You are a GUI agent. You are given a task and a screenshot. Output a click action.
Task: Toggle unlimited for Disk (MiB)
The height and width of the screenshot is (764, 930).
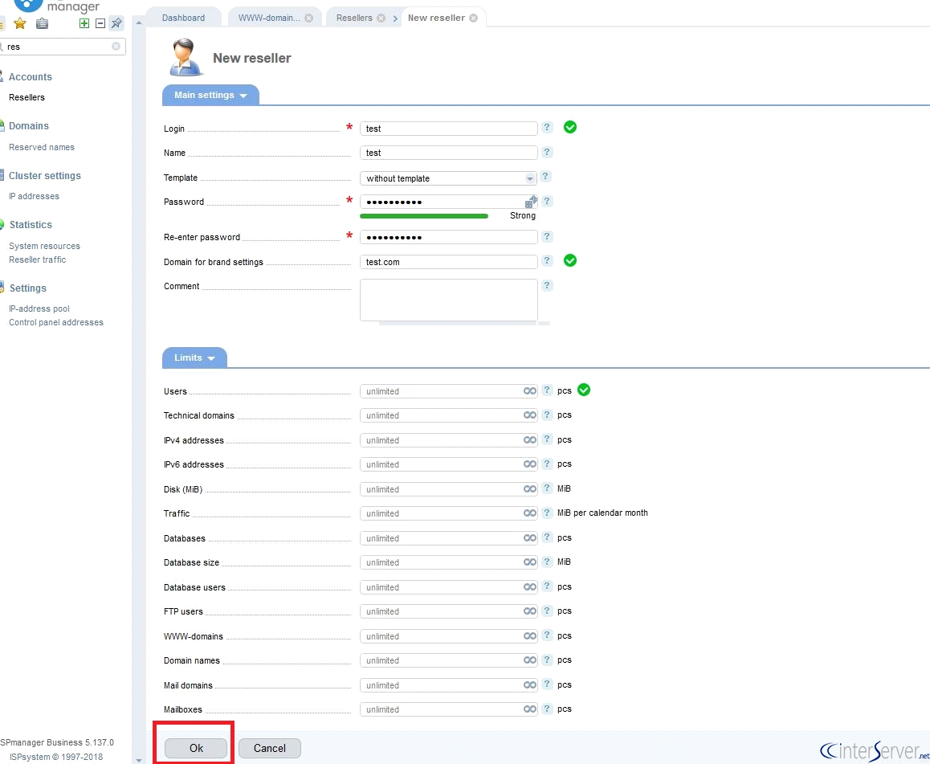click(529, 489)
